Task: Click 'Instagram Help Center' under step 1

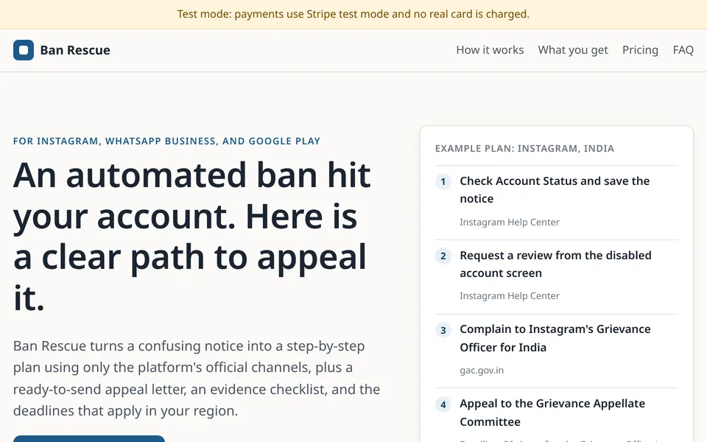Action: tap(510, 222)
